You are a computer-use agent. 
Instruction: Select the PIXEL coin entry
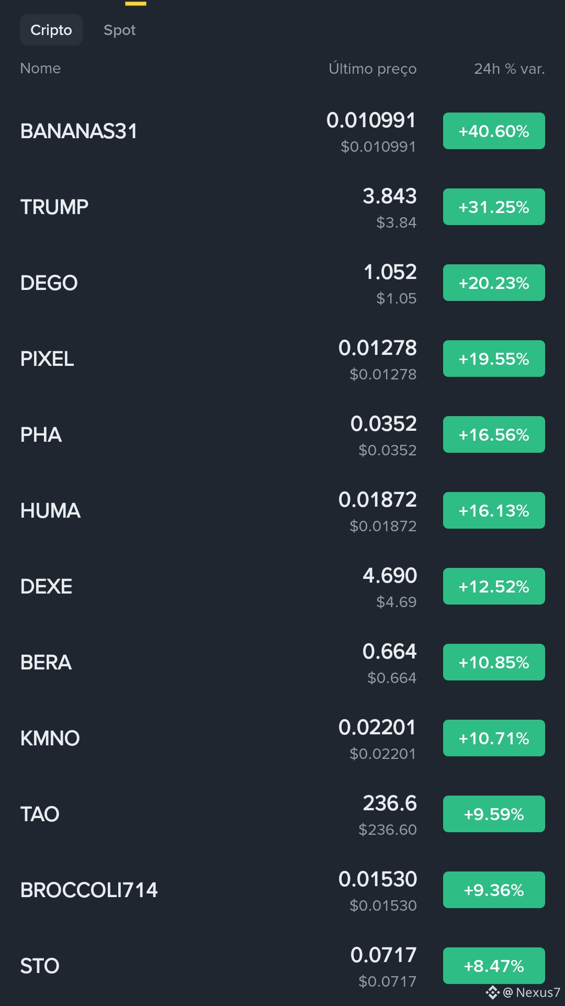[x=282, y=359]
